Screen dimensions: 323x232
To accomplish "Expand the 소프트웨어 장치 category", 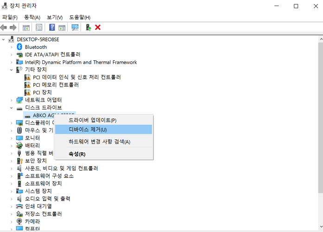I will pyautogui.click(x=12, y=184).
